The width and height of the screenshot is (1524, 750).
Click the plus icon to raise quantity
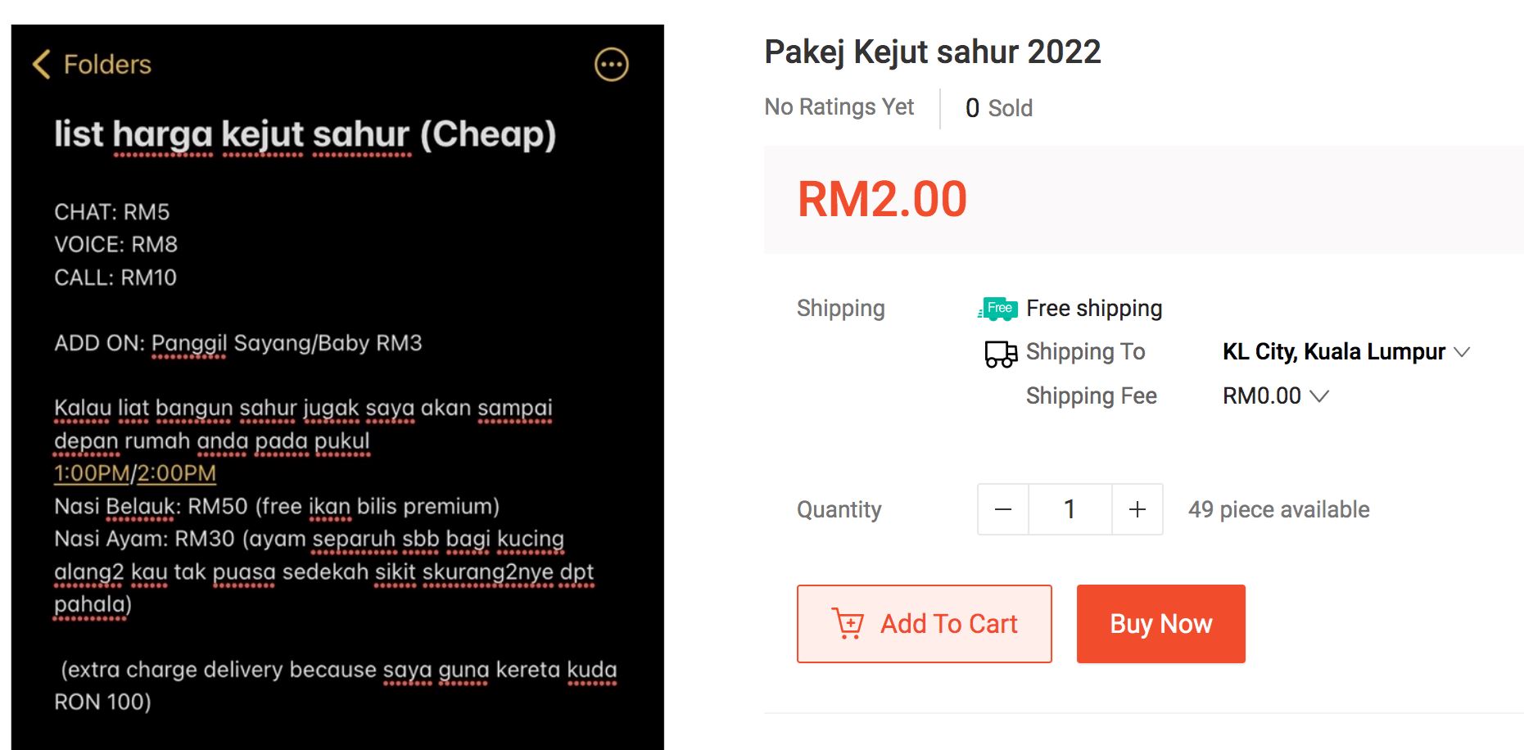point(1137,508)
